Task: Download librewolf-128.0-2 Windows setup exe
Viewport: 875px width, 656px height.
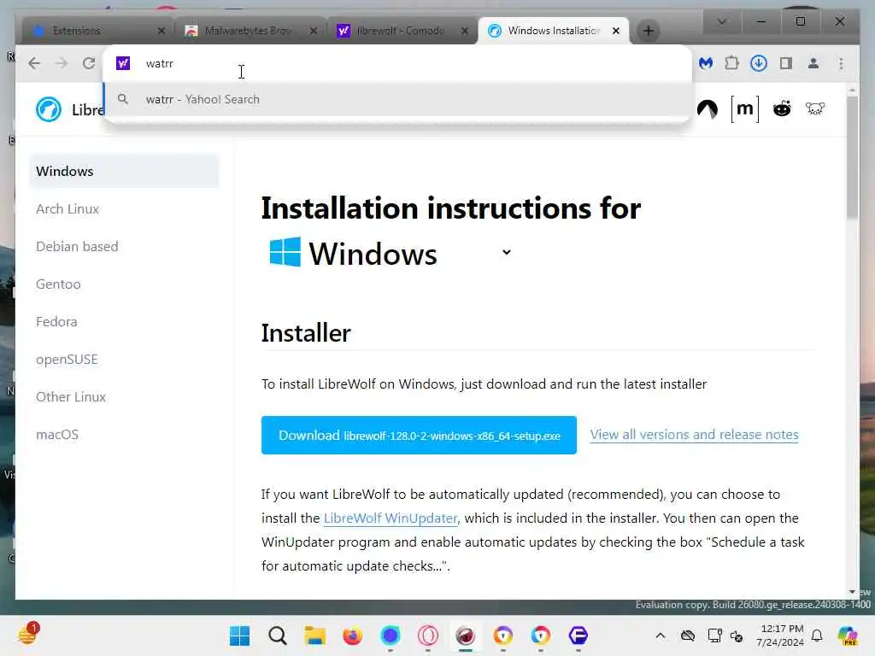Action: pos(419,435)
